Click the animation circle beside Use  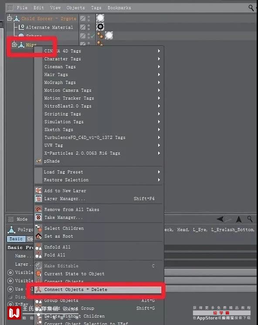(10, 289)
